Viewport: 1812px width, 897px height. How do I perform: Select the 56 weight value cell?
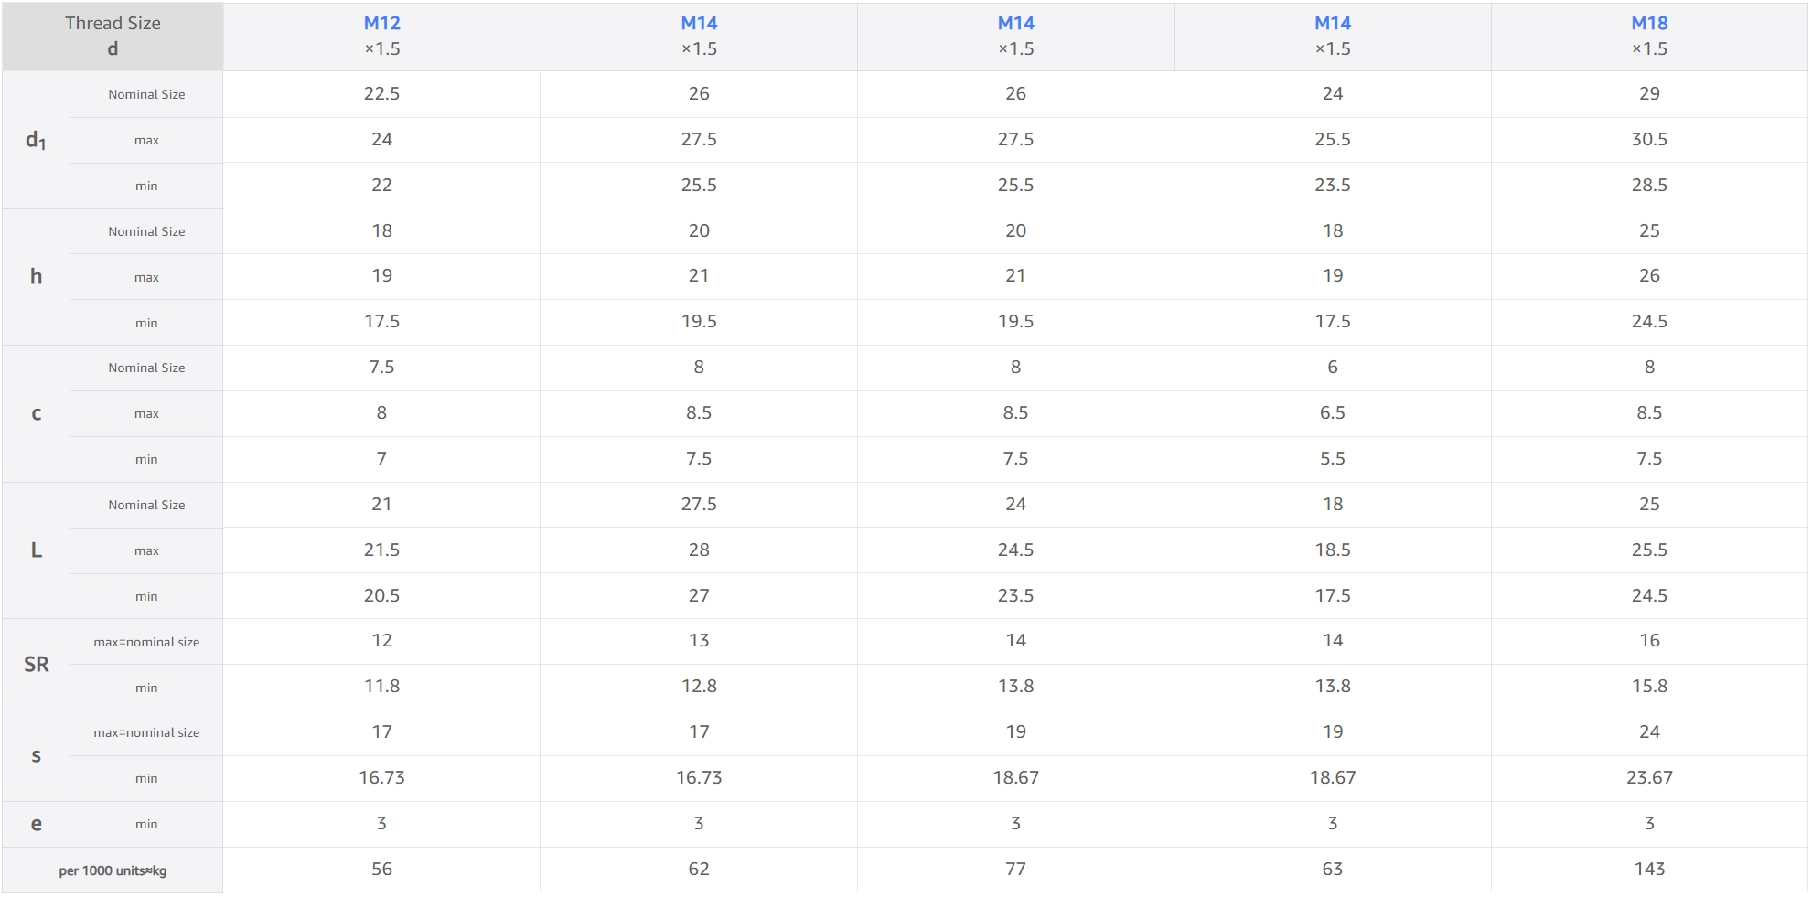point(381,870)
